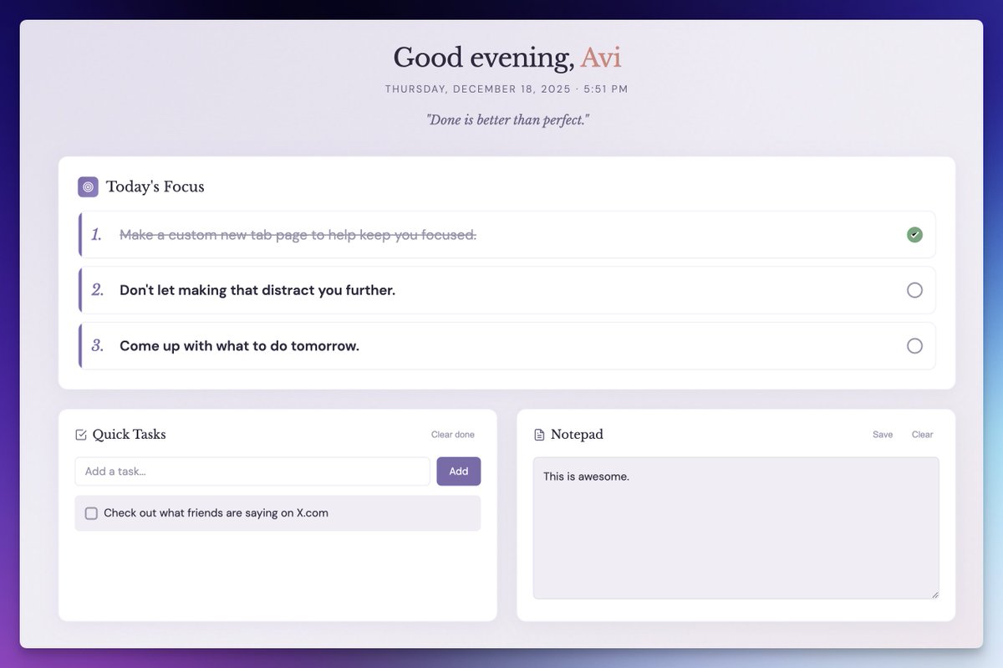Click the number 3 of the third focus
The width and height of the screenshot is (1003, 668).
click(x=98, y=346)
